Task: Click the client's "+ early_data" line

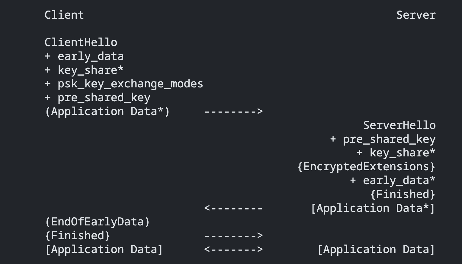Action: pyautogui.click(x=84, y=56)
